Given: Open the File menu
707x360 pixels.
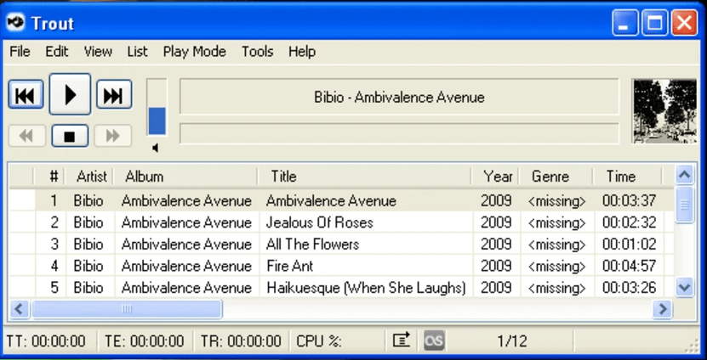Looking at the screenshot, I should coord(20,51).
